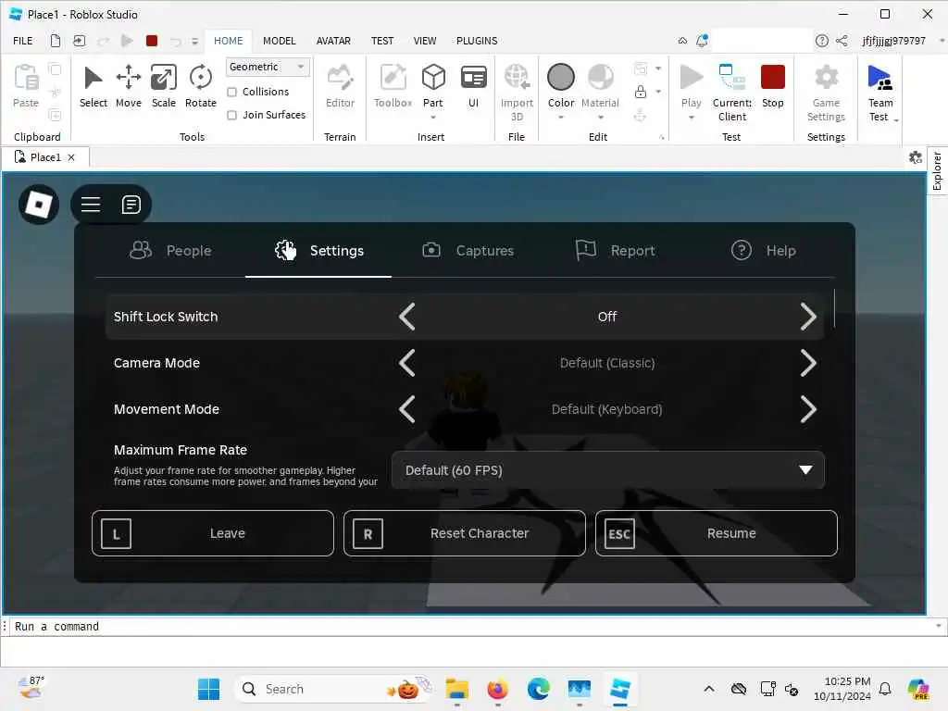948x711 pixels.
Task: Pick the Scale tool
Action: coord(163,86)
